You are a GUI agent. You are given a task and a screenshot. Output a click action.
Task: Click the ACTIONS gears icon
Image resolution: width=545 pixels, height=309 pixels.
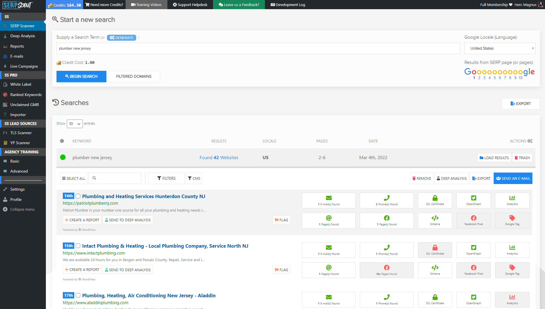click(x=530, y=141)
